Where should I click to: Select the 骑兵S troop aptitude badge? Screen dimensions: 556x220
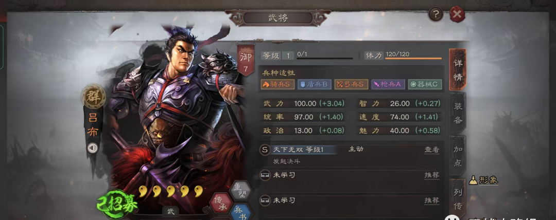tap(277, 84)
